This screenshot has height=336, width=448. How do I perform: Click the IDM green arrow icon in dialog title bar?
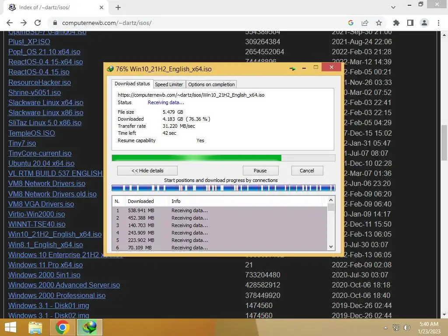292,69
